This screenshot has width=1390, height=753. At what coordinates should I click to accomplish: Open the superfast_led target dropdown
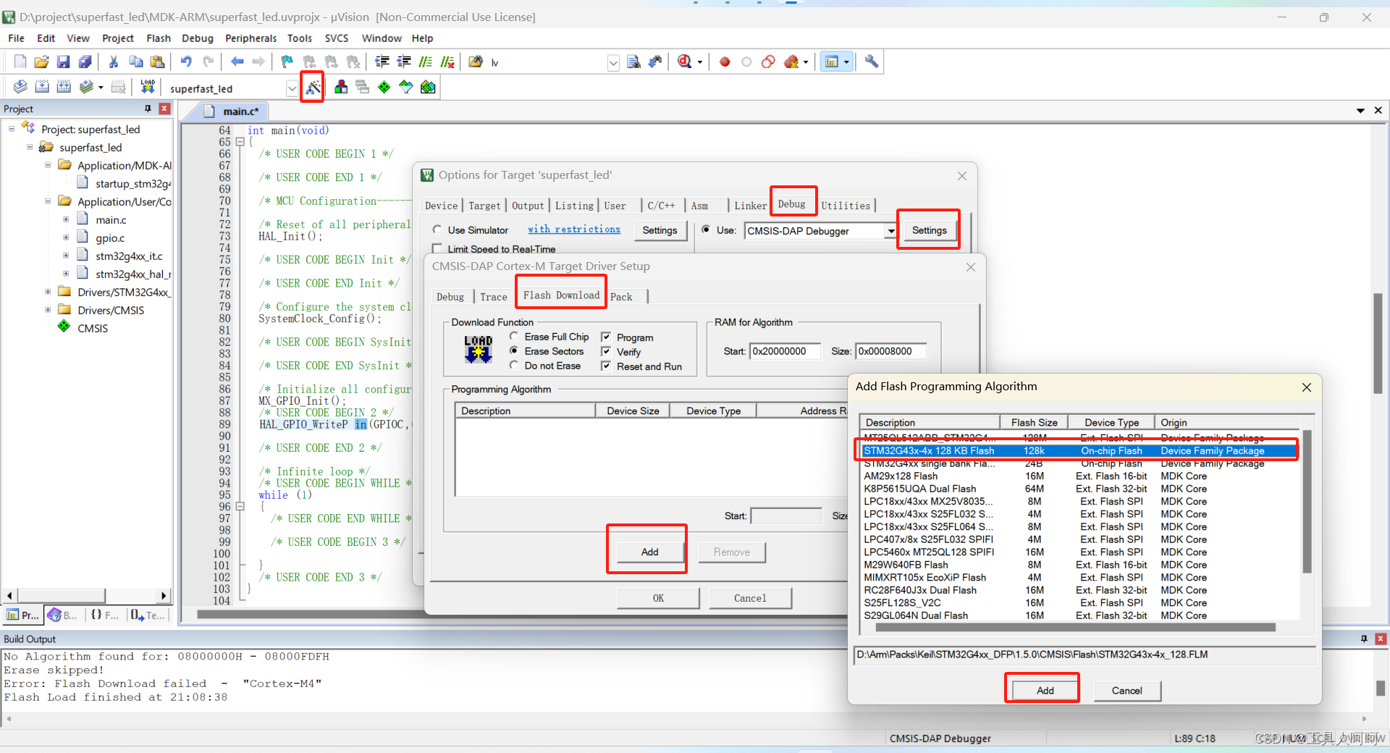(x=292, y=88)
